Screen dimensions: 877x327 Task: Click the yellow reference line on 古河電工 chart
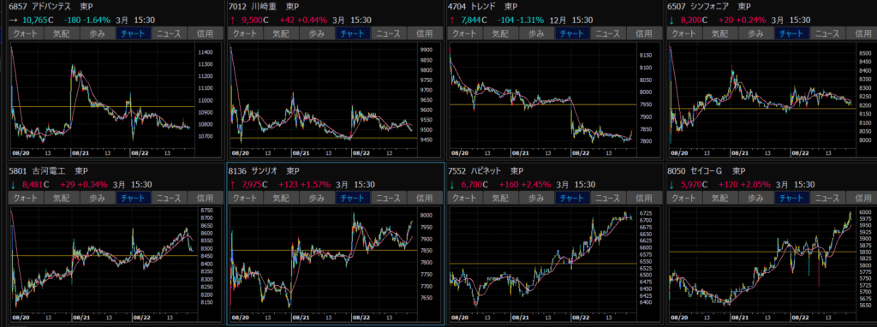coord(105,255)
